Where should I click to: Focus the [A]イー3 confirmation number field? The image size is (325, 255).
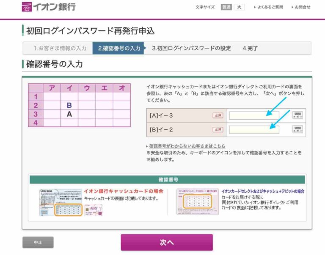[254, 115]
